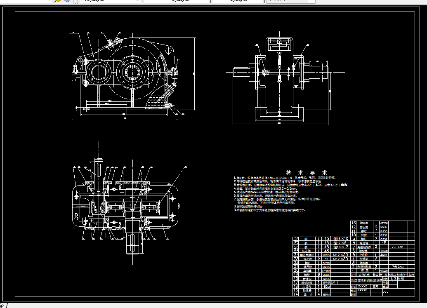
Task: Click item number "21" in parts list
Action: (296, 266)
